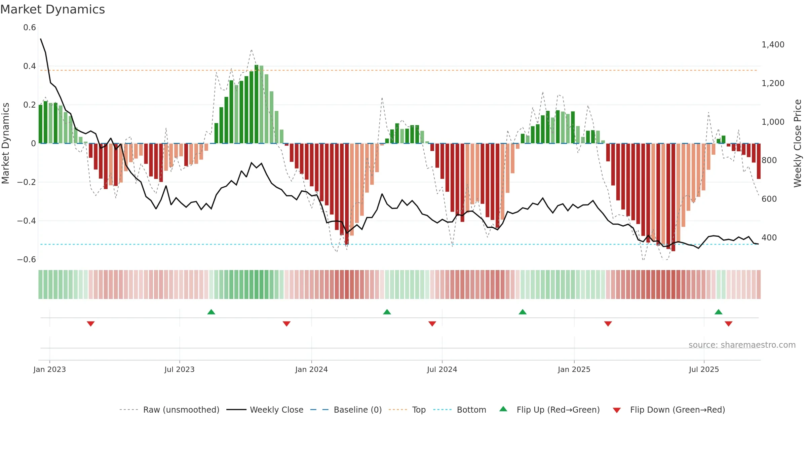Click the 400 price axis label

coord(769,237)
